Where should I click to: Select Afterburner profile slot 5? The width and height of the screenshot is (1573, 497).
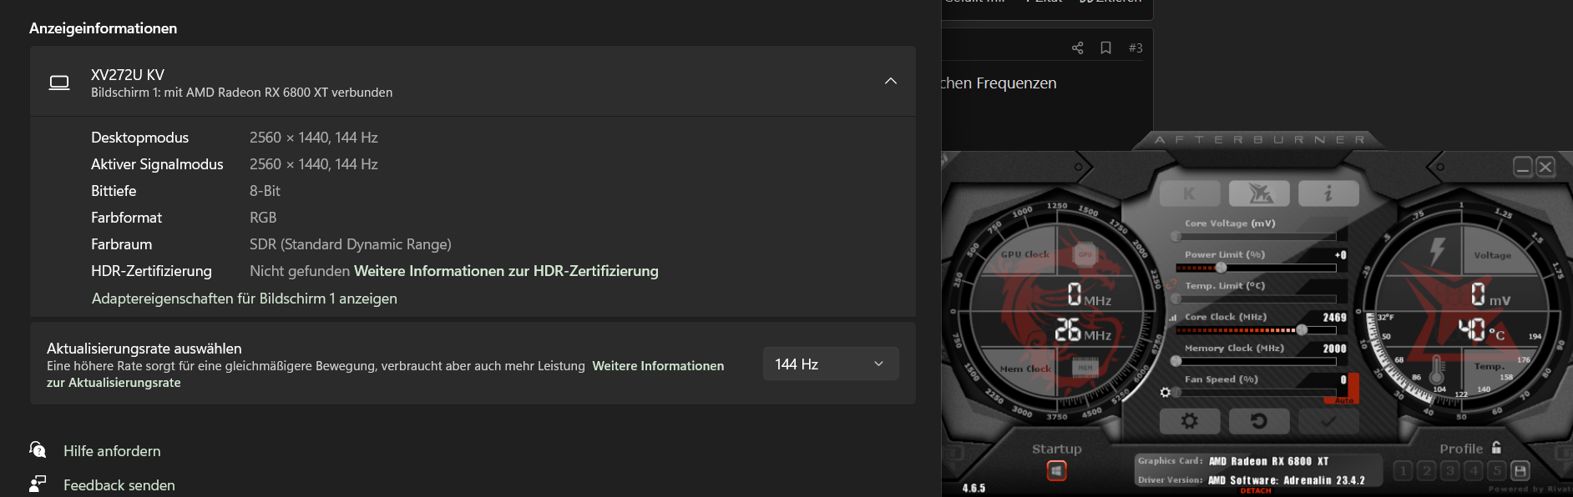point(1497,471)
